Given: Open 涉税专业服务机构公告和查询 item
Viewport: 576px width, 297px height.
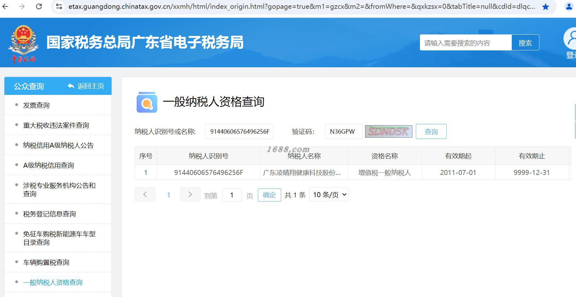Looking at the screenshot, I should pyautogui.click(x=59, y=190).
